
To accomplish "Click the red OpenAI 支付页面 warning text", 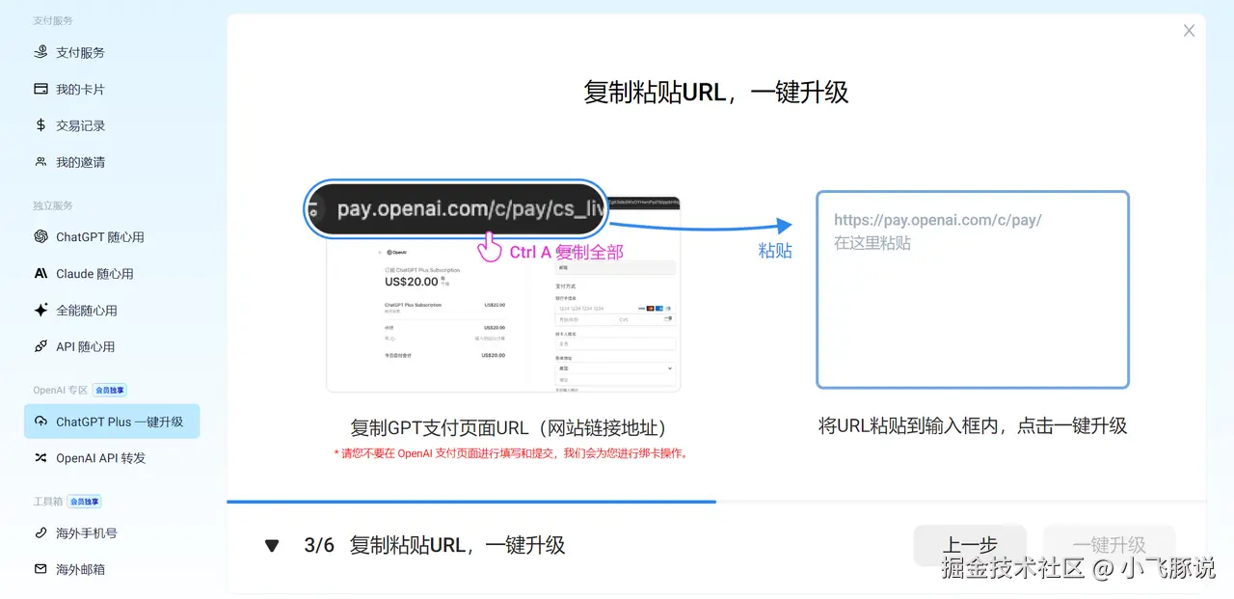I will [512, 452].
